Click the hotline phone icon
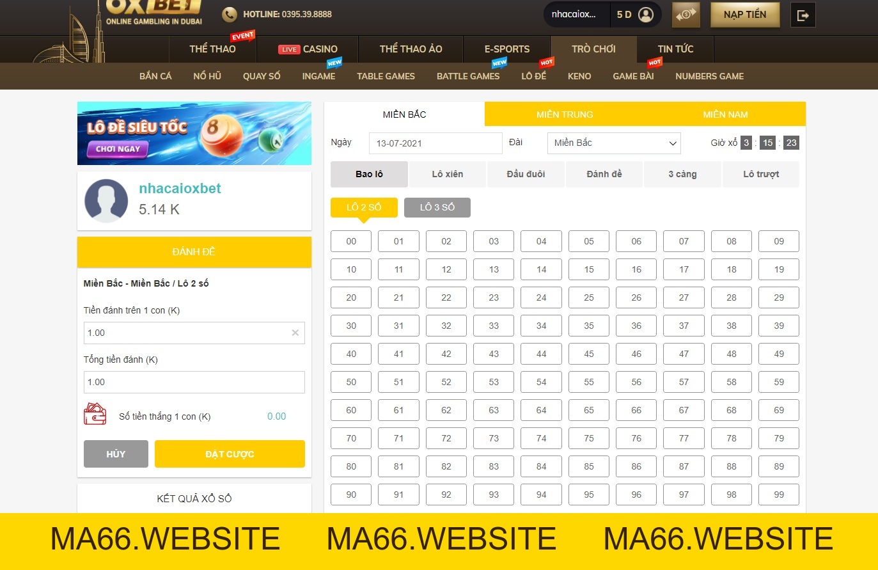This screenshot has height=570, width=878. 229,14
